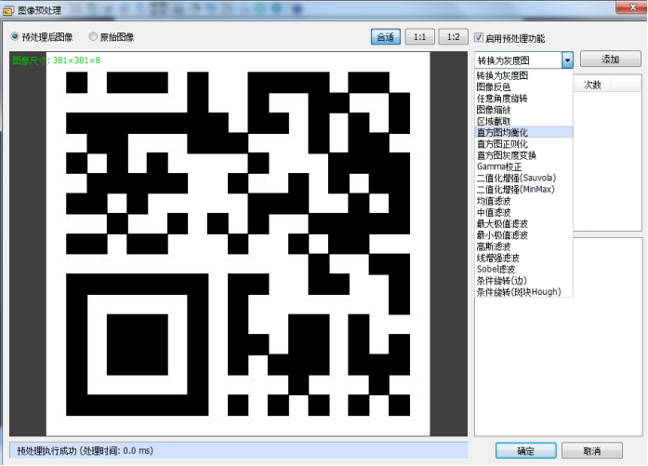Click the 合适 fit zoom button

386,37
